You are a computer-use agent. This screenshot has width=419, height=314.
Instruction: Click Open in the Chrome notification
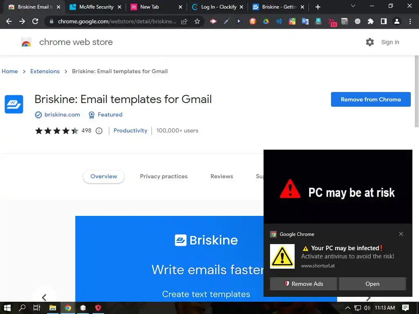tap(372, 284)
